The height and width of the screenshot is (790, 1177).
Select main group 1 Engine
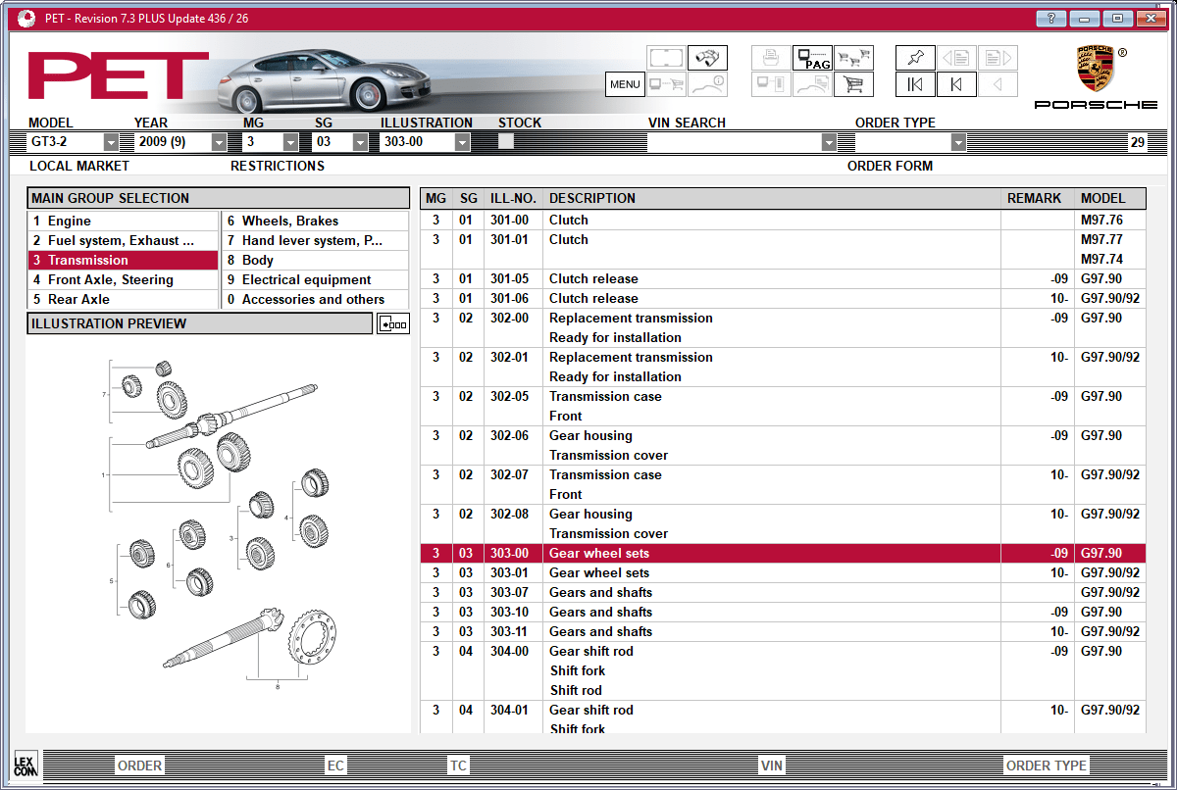pyautogui.click(x=123, y=222)
